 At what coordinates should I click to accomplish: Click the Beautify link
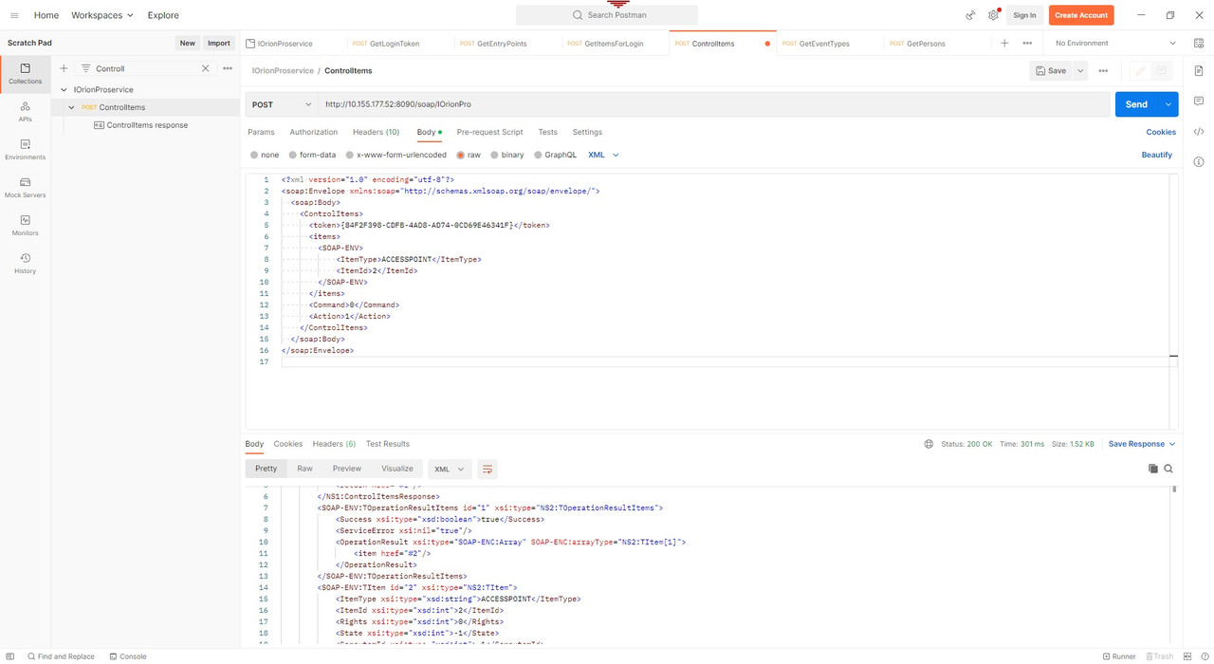click(x=1156, y=155)
